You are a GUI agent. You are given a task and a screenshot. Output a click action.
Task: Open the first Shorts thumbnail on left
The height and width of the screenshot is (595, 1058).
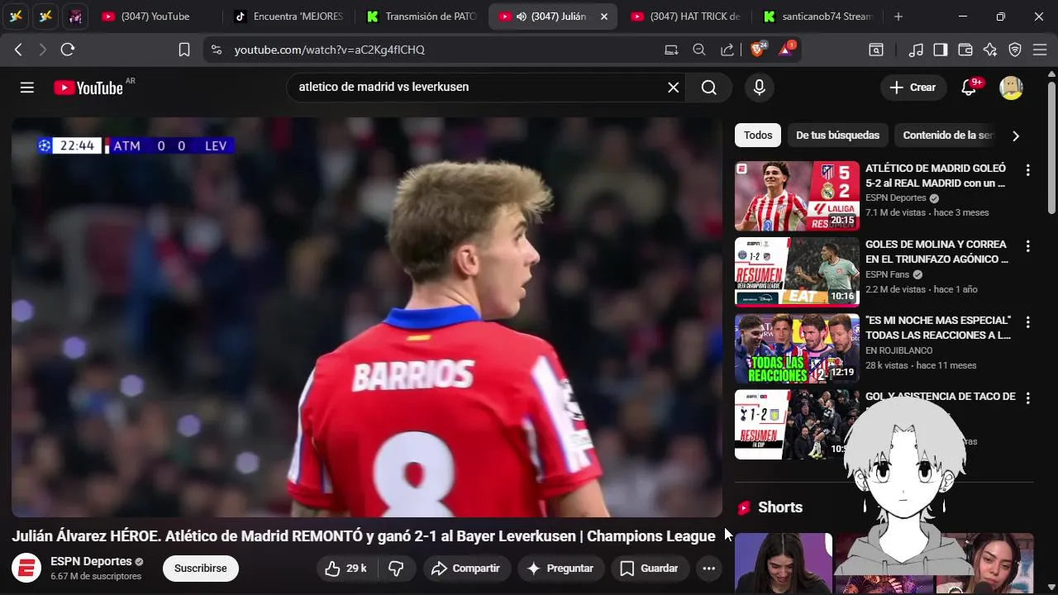pyautogui.click(x=784, y=564)
